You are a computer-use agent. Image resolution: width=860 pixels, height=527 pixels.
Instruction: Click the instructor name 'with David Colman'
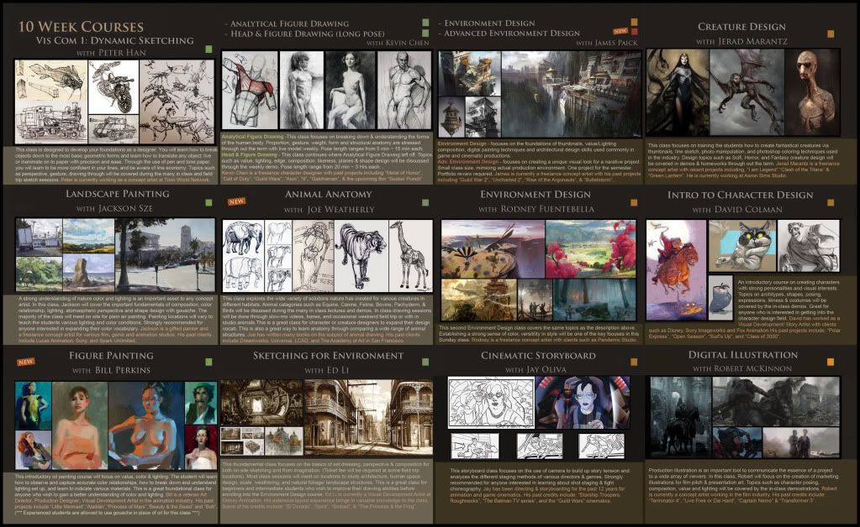click(x=737, y=210)
